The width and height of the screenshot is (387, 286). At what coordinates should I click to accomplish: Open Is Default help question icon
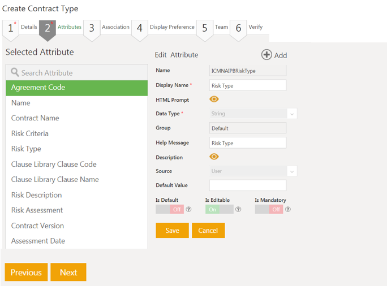click(x=188, y=209)
